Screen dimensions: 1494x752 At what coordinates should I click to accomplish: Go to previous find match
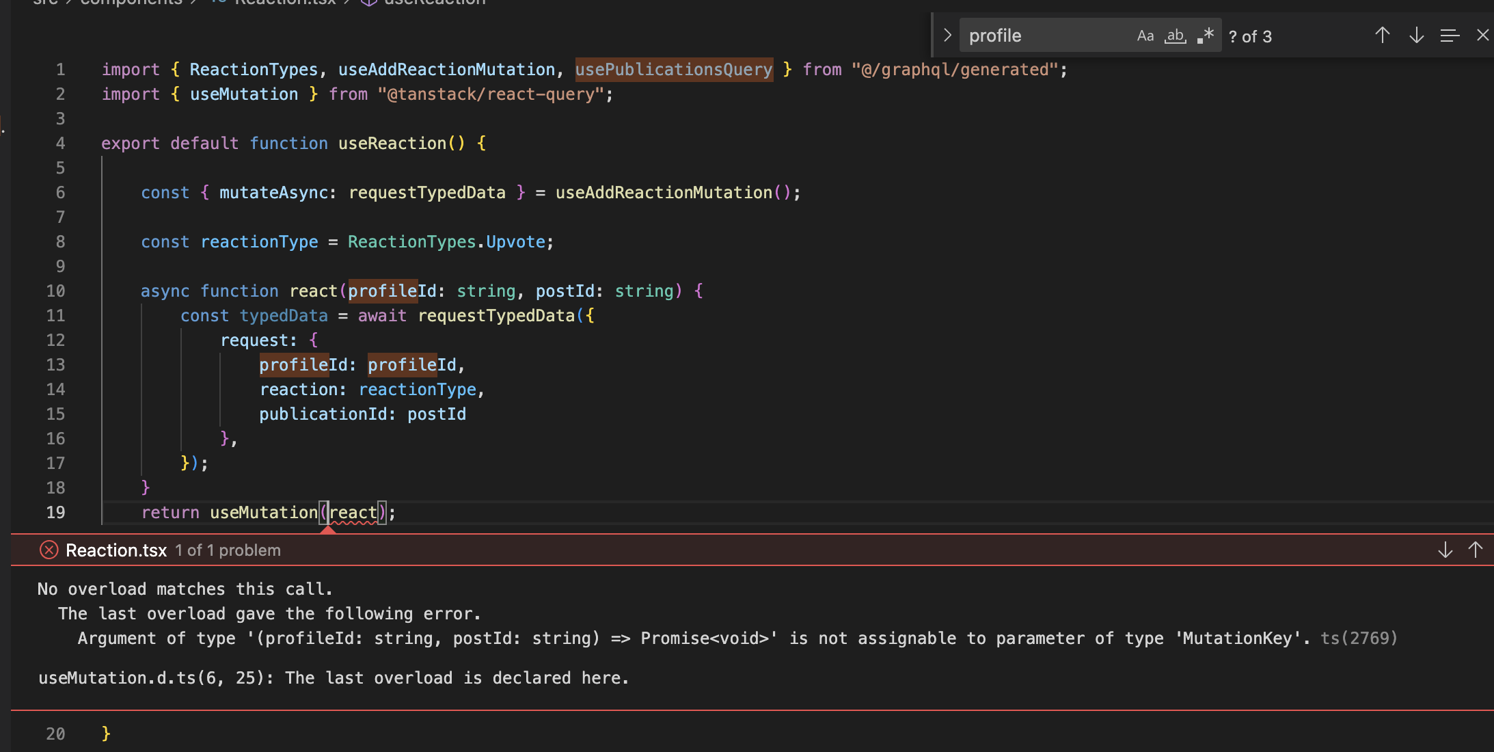[x=1382, y=36]
